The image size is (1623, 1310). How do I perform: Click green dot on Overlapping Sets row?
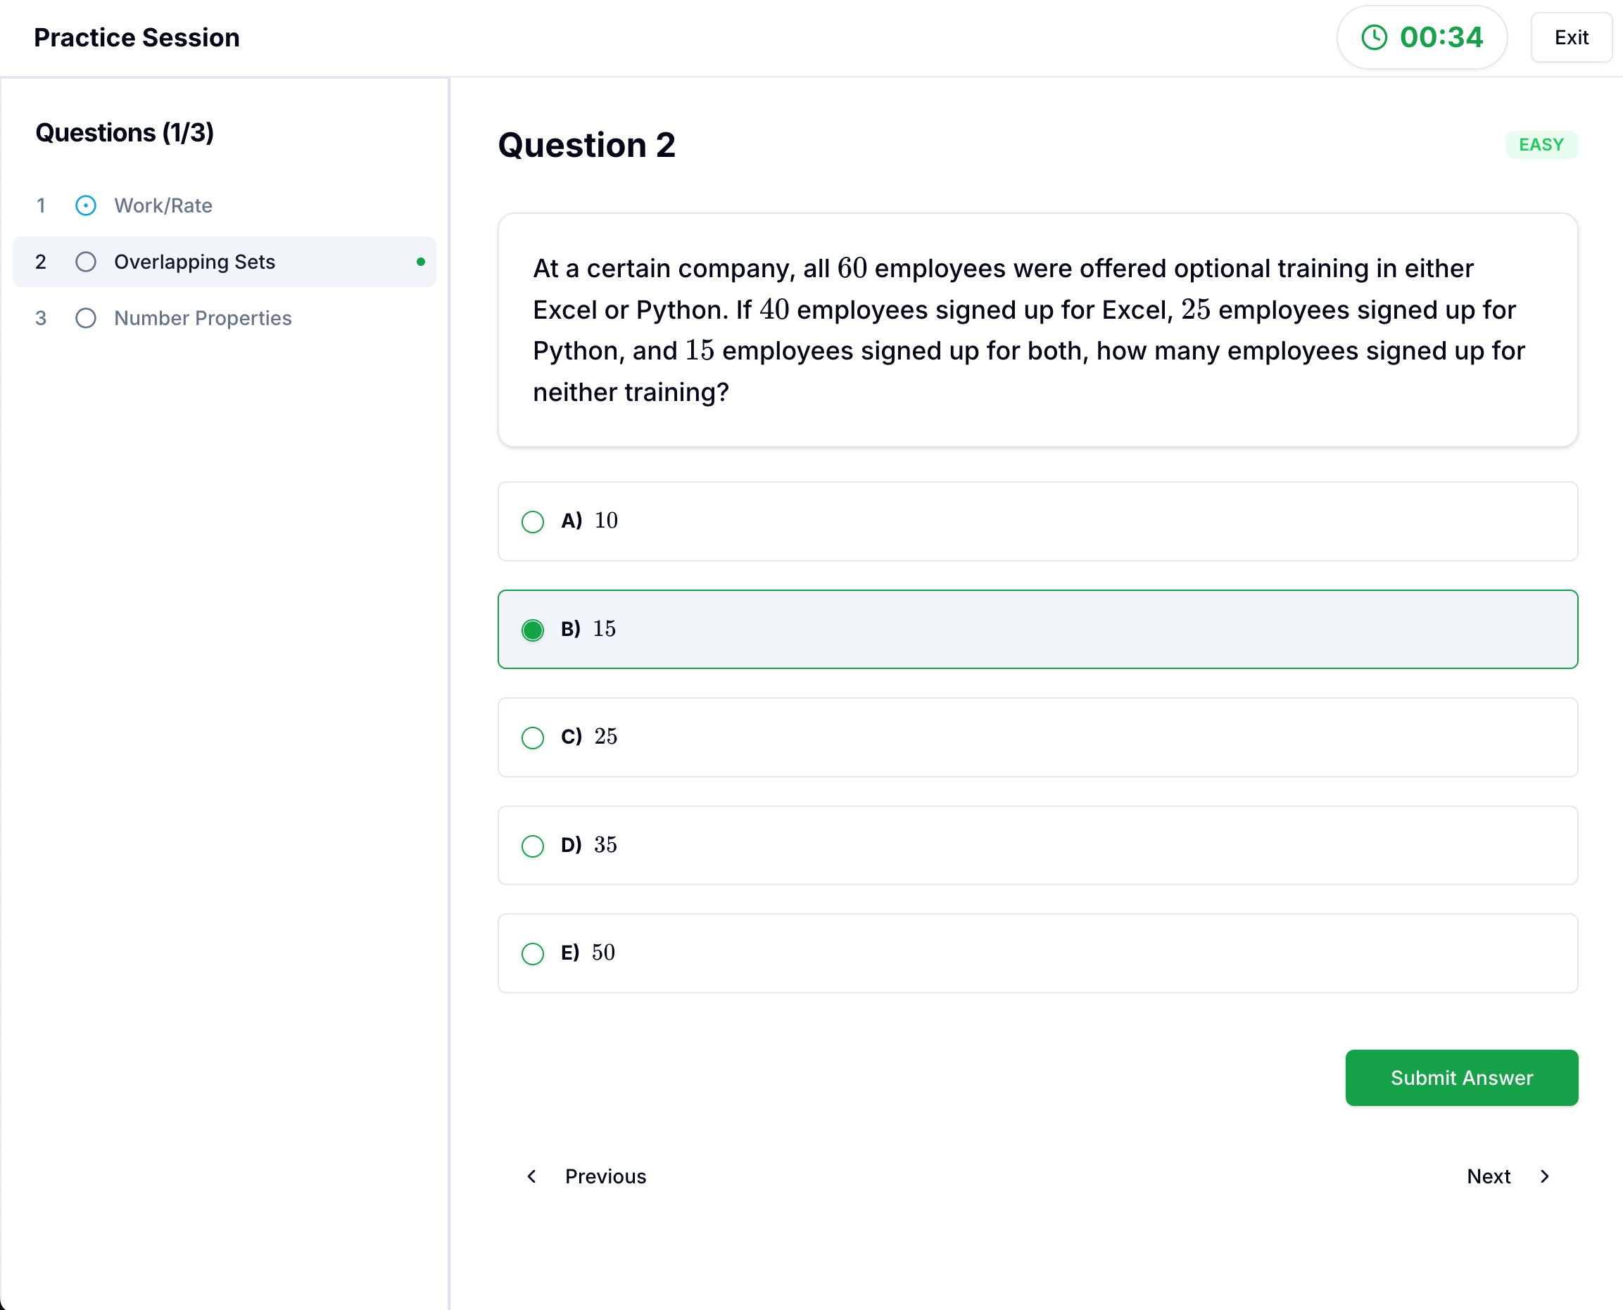420,262
